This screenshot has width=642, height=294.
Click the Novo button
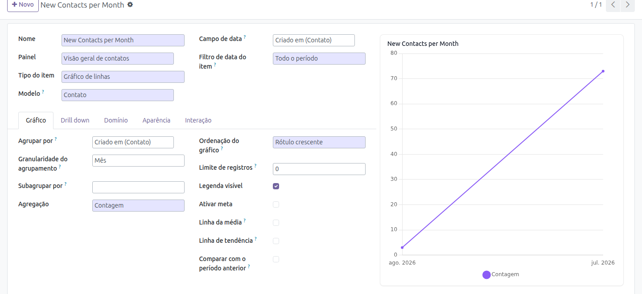pos(23,5)
